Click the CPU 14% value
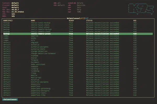Image resolution: width=157 pixels, height=104 pixels. point(13,14)
